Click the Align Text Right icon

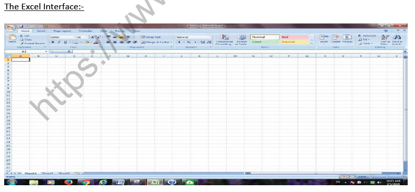point(121,42)
